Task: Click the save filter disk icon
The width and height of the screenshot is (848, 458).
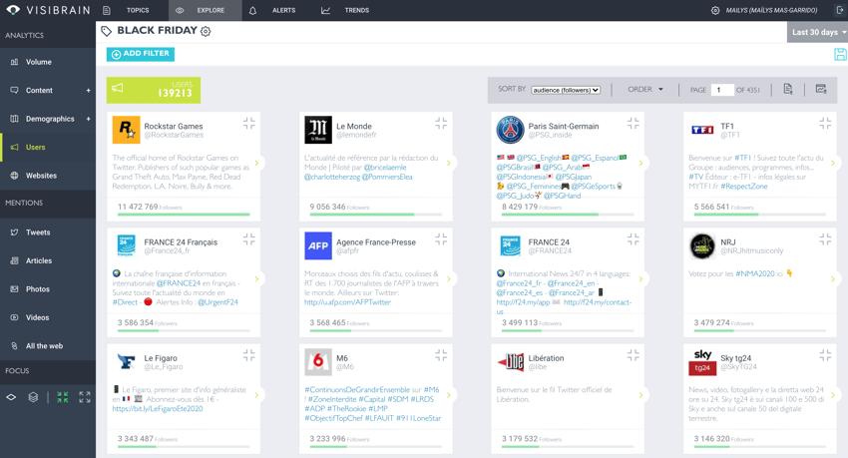Action: pos(840,54)
